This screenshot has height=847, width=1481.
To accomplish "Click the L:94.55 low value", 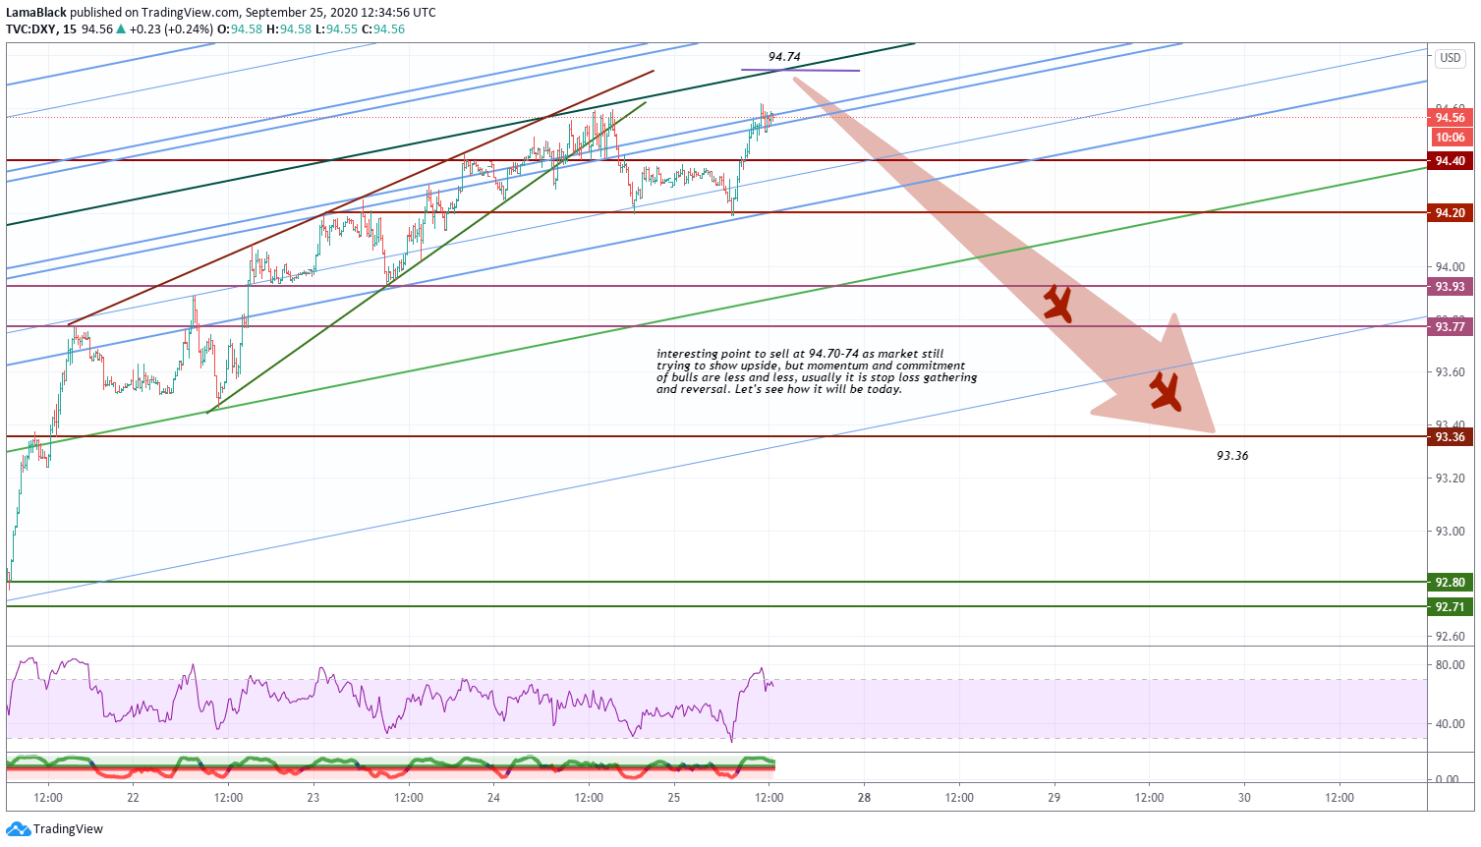I will tap(335, 29).
